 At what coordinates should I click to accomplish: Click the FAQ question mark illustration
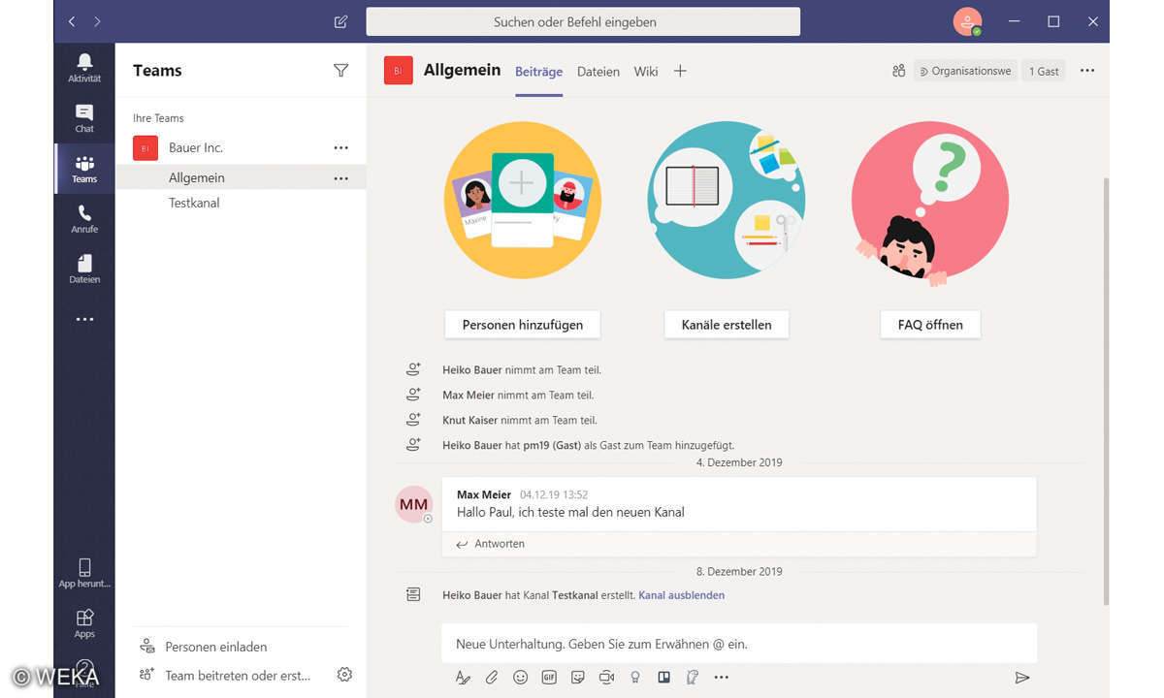pos(930,204)
